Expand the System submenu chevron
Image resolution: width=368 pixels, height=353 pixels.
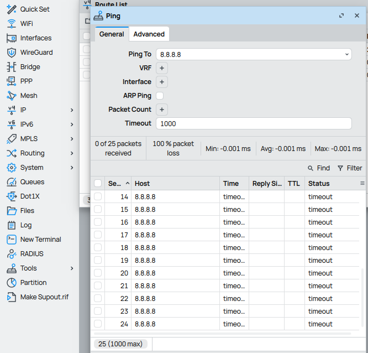point(72,168)
